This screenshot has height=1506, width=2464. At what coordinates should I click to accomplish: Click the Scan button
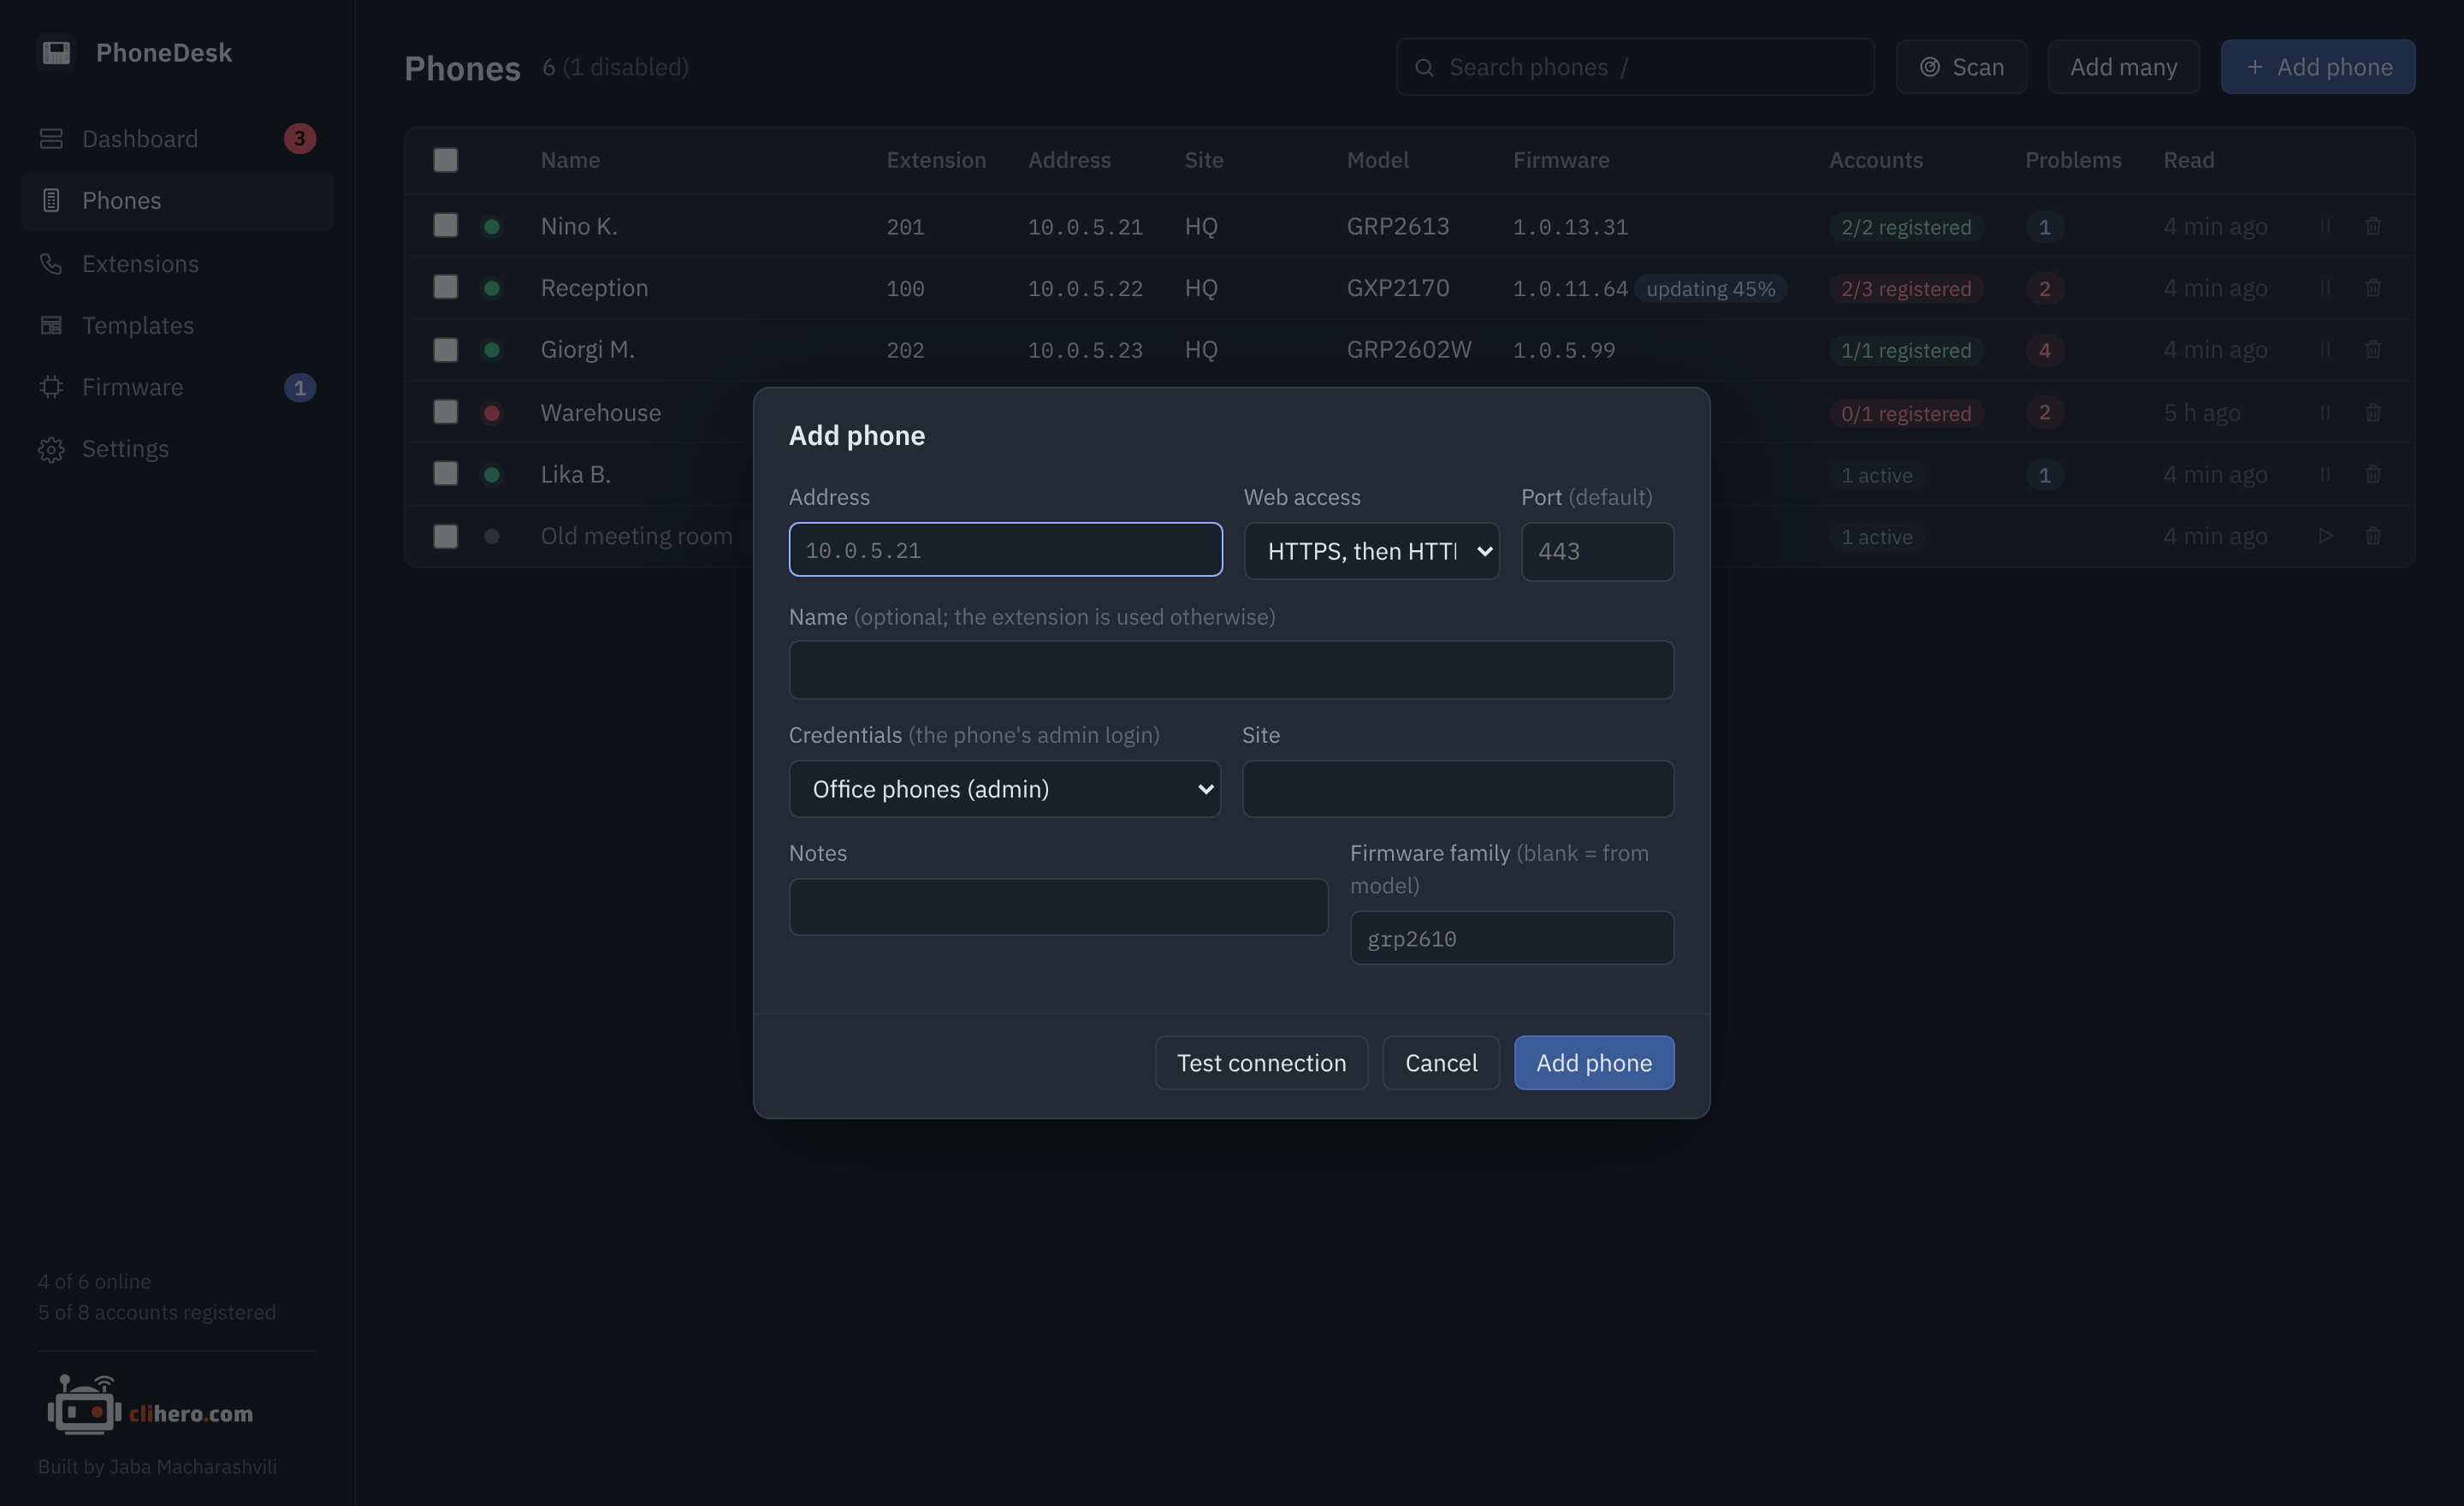[x=1961, y=67]
